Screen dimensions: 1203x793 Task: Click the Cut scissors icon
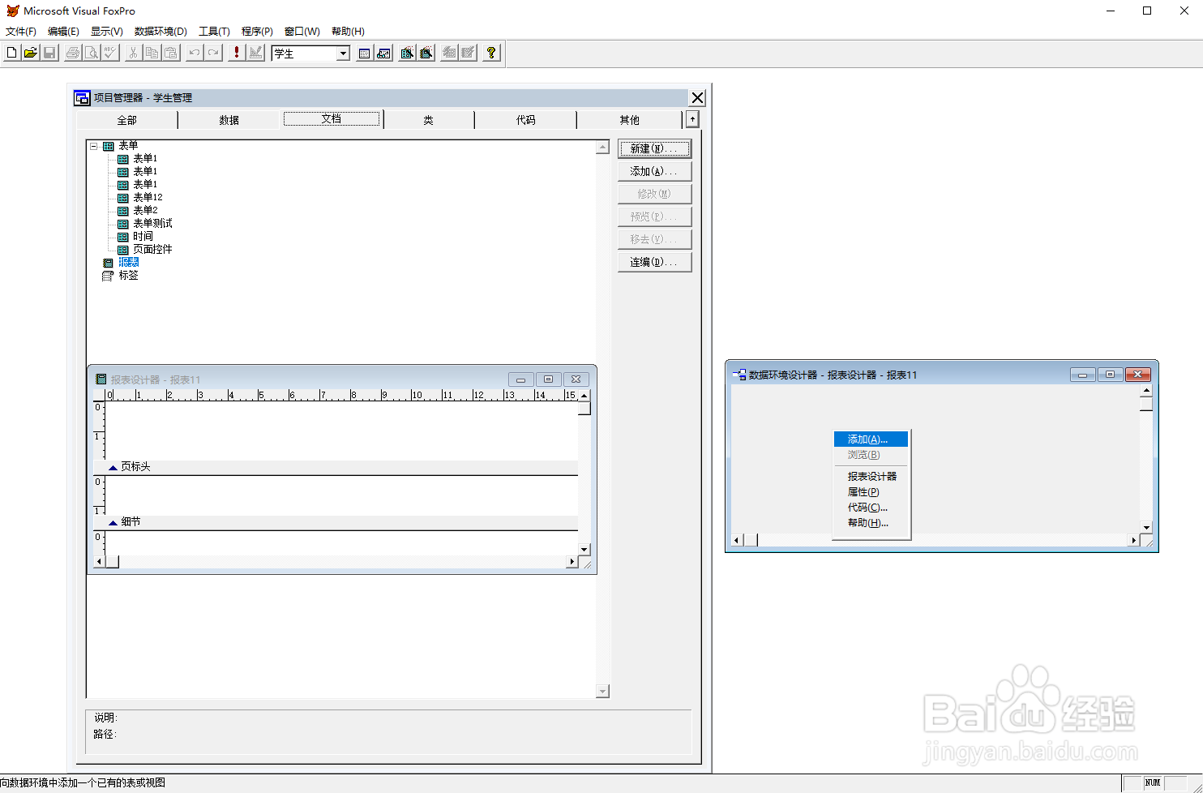[x=133, y=53]
